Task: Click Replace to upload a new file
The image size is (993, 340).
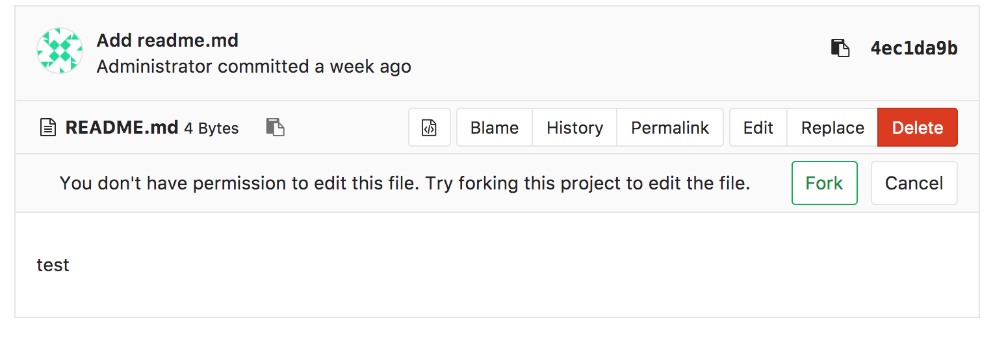Action: (x=832, y=128)
